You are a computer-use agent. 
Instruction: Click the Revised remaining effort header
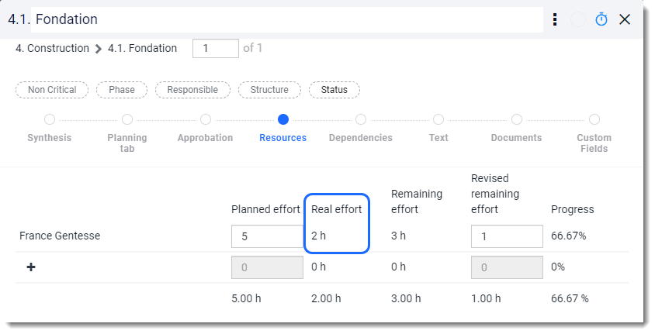tap(495, 194)
